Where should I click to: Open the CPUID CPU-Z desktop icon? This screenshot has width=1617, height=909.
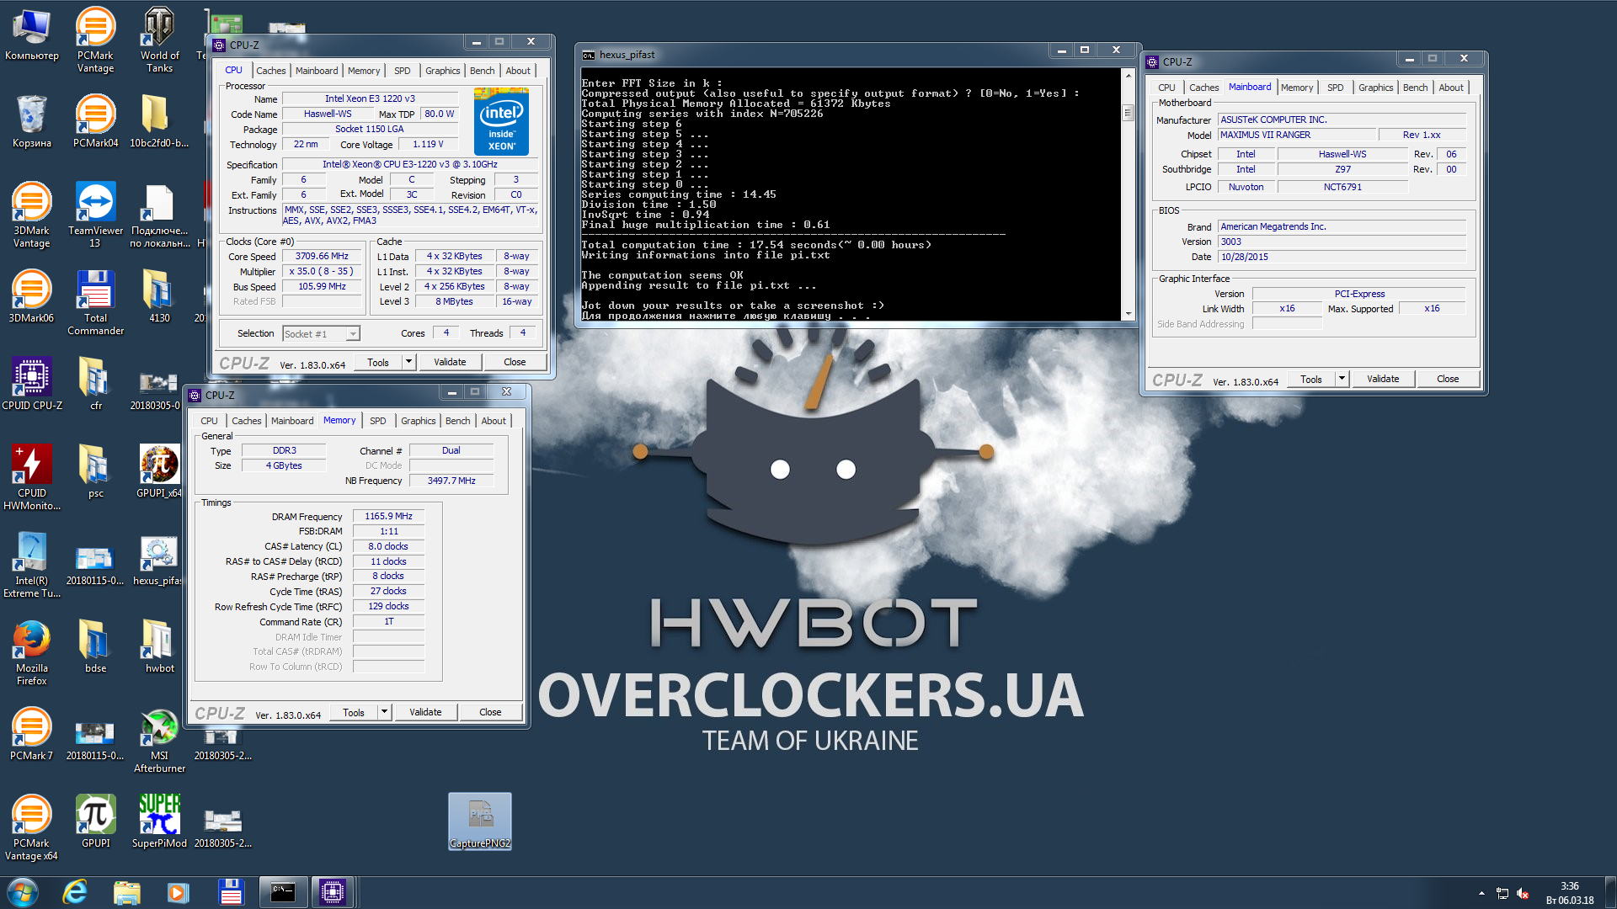point(31,384)
